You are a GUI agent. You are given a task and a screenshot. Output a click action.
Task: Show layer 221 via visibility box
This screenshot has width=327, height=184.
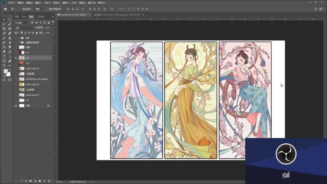pos(16,63)
